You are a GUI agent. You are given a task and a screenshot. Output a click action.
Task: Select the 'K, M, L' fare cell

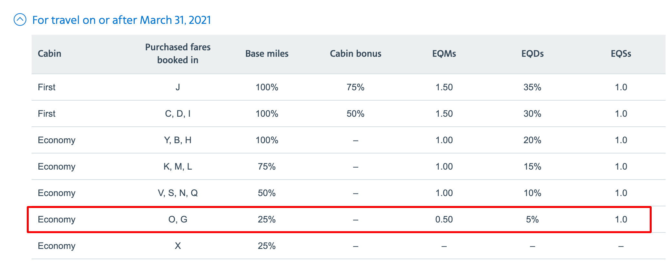pyautogui.click(x=178, y=166)
